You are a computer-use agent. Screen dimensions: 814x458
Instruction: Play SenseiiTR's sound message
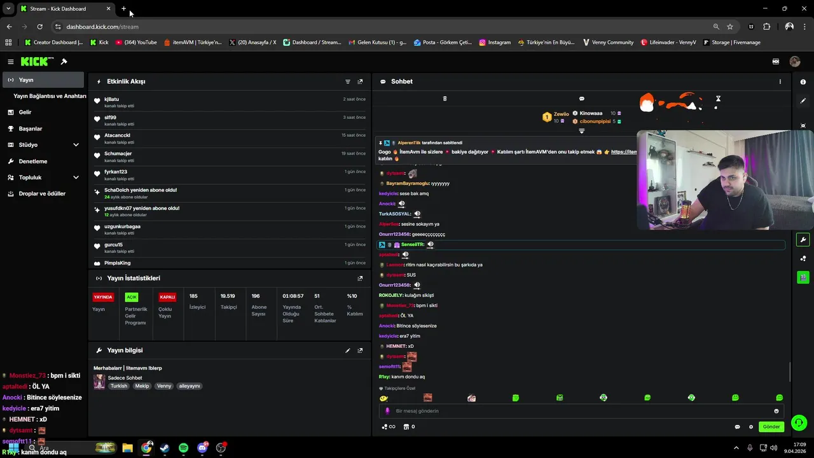tap(431, 244)
